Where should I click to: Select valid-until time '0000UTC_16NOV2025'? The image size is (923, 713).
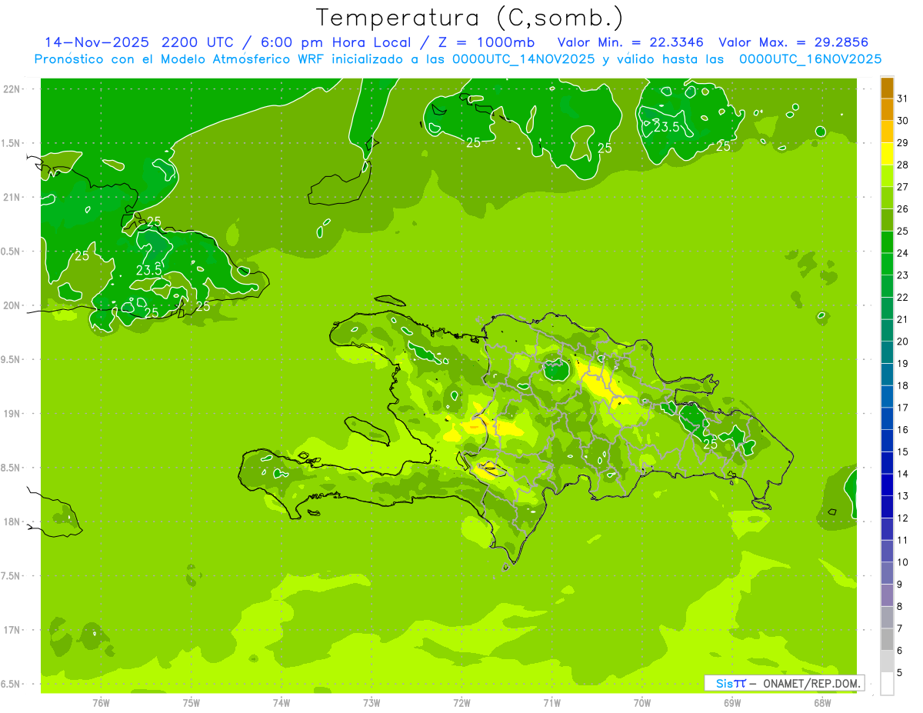(810, 59)
